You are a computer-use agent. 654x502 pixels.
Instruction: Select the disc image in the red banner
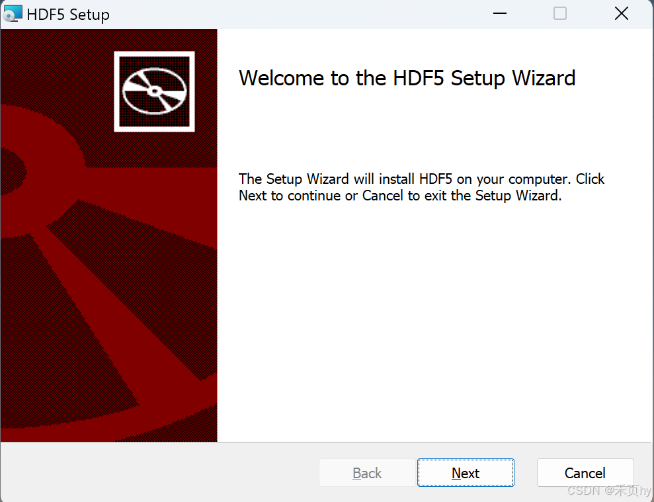[x=154, y=91]
